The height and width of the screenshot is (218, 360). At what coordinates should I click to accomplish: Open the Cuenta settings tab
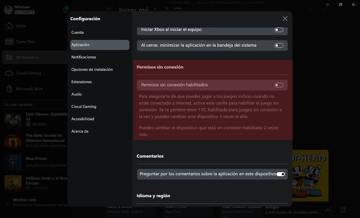coord(100,32)
